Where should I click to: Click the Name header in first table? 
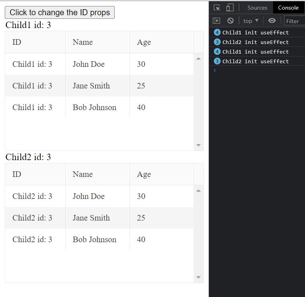pos(83,42)
